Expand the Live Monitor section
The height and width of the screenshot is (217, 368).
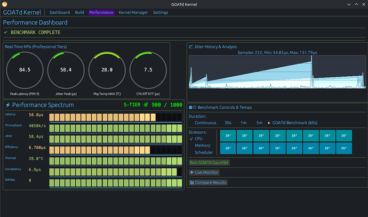click(204, 172)
